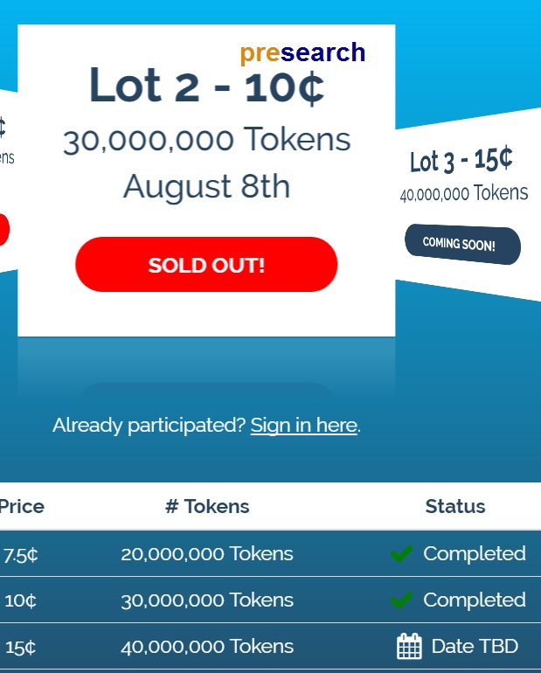Click 40,000,000 Tokens on the Lot 3 card
Screen dimensions: 541x673
coord(464,193)
